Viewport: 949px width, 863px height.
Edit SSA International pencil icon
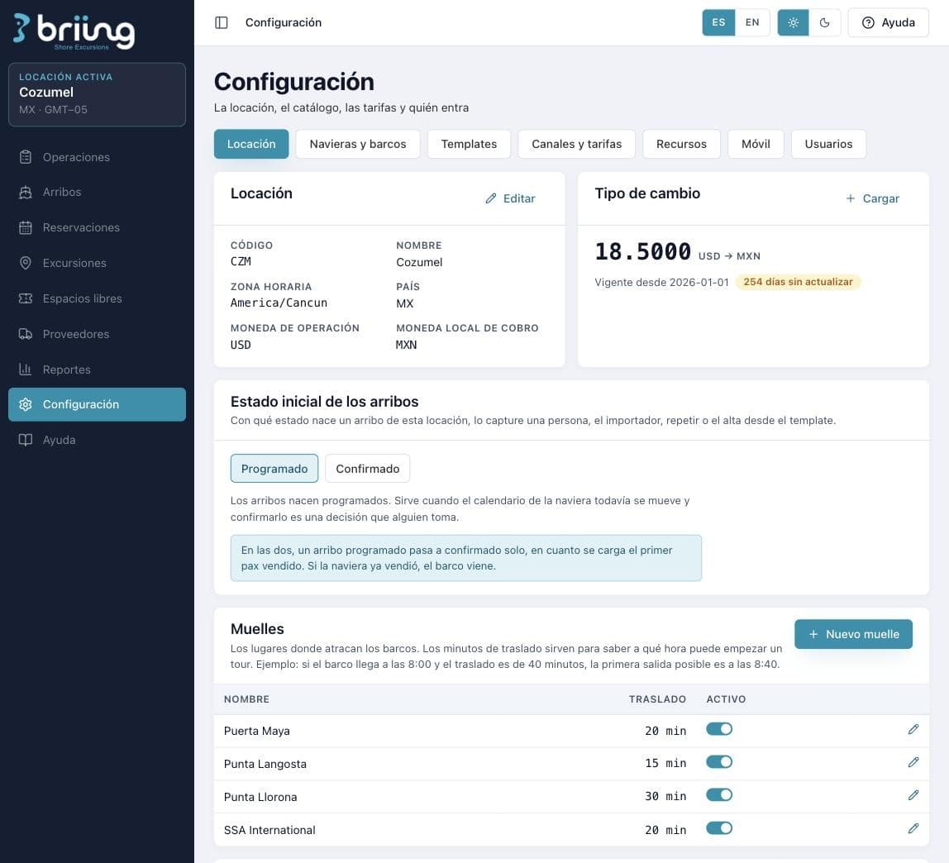(913, 828)
